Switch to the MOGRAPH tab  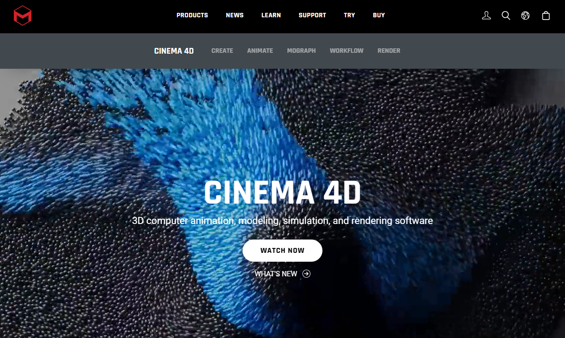(x=301, y=51)
